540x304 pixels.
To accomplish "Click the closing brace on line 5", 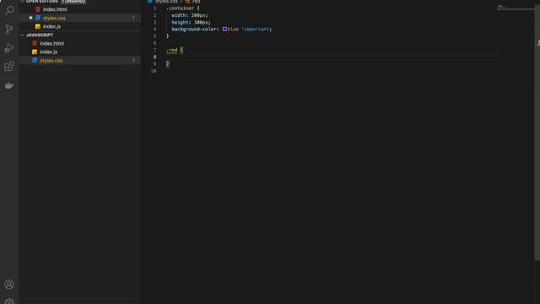I will click(167, 36).
